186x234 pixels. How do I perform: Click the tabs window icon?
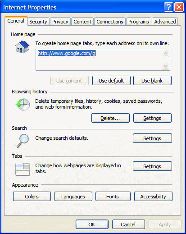click(23, 169)
